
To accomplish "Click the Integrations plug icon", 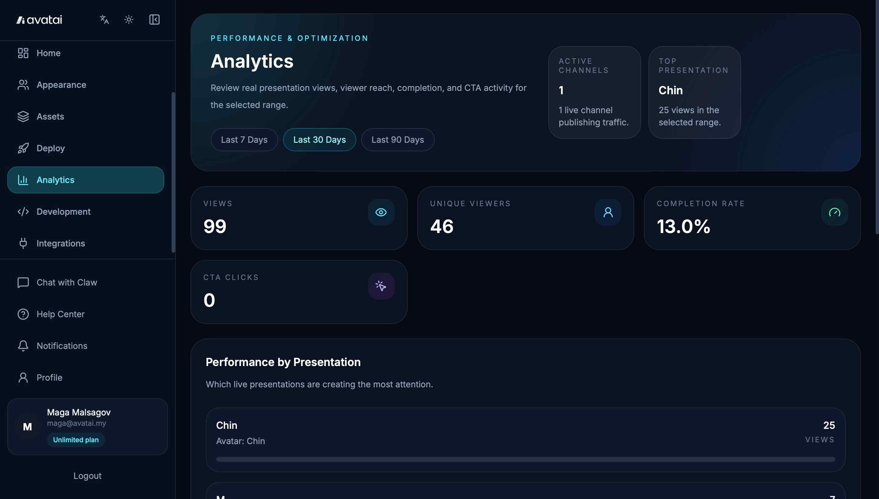I will coord(23,243).
